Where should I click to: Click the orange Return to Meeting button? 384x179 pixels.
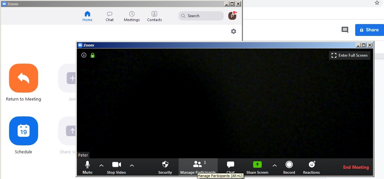24,78
